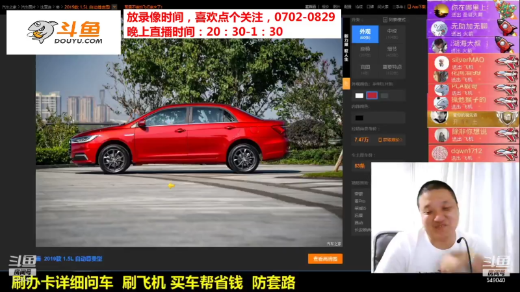Click the yellow arrow cursor icon on the photo

(x=171, y=186)
